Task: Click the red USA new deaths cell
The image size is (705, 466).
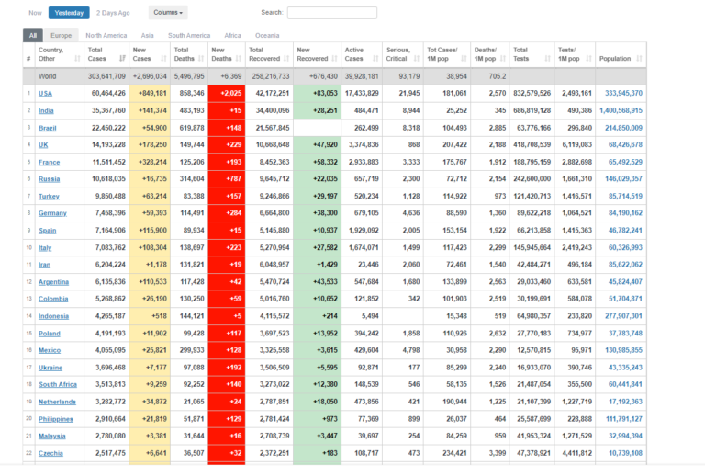Action: pos(227,93)
